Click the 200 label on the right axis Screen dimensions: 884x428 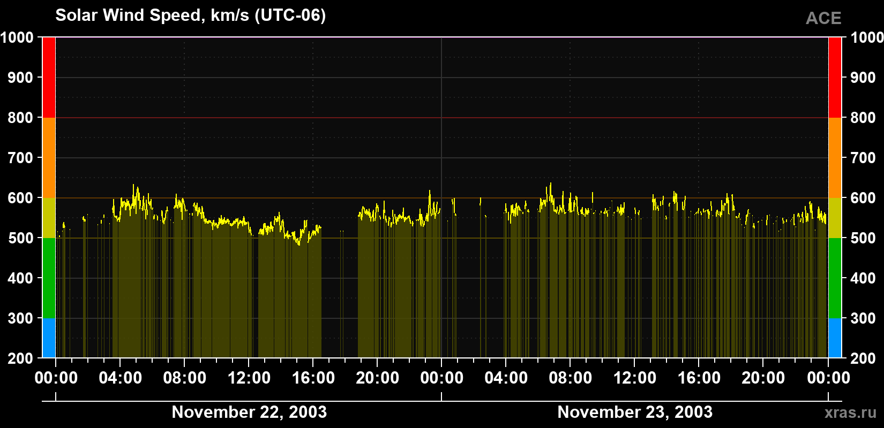pyautogui.click(x=864, y=358)
